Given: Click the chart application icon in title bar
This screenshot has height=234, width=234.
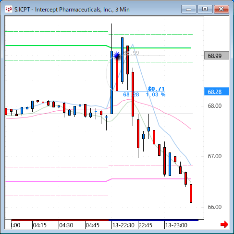Looking at the screenshot, I should click(x=8, y=10).
